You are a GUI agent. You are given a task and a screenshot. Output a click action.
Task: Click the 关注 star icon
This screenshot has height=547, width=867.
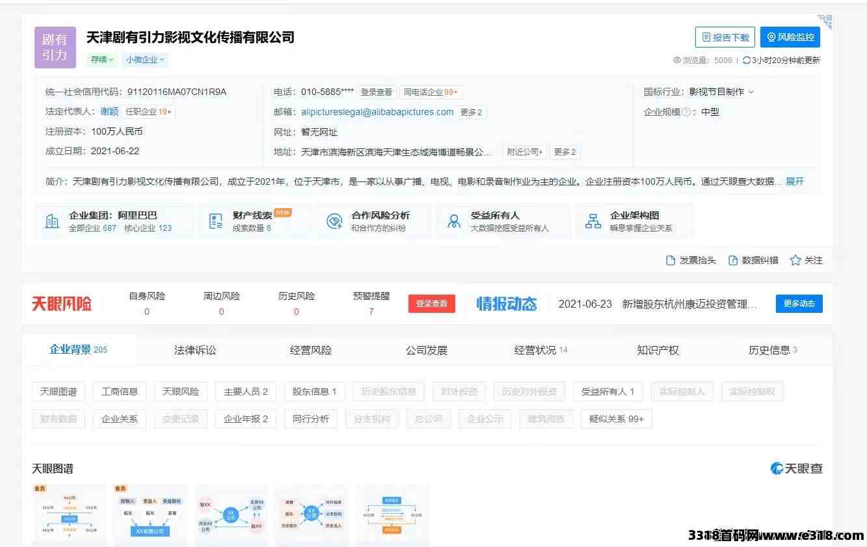[x=795, y=260]
